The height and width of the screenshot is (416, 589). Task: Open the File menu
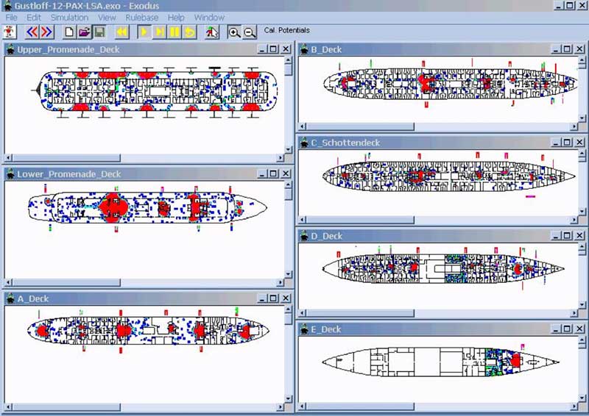pos(11,18)
